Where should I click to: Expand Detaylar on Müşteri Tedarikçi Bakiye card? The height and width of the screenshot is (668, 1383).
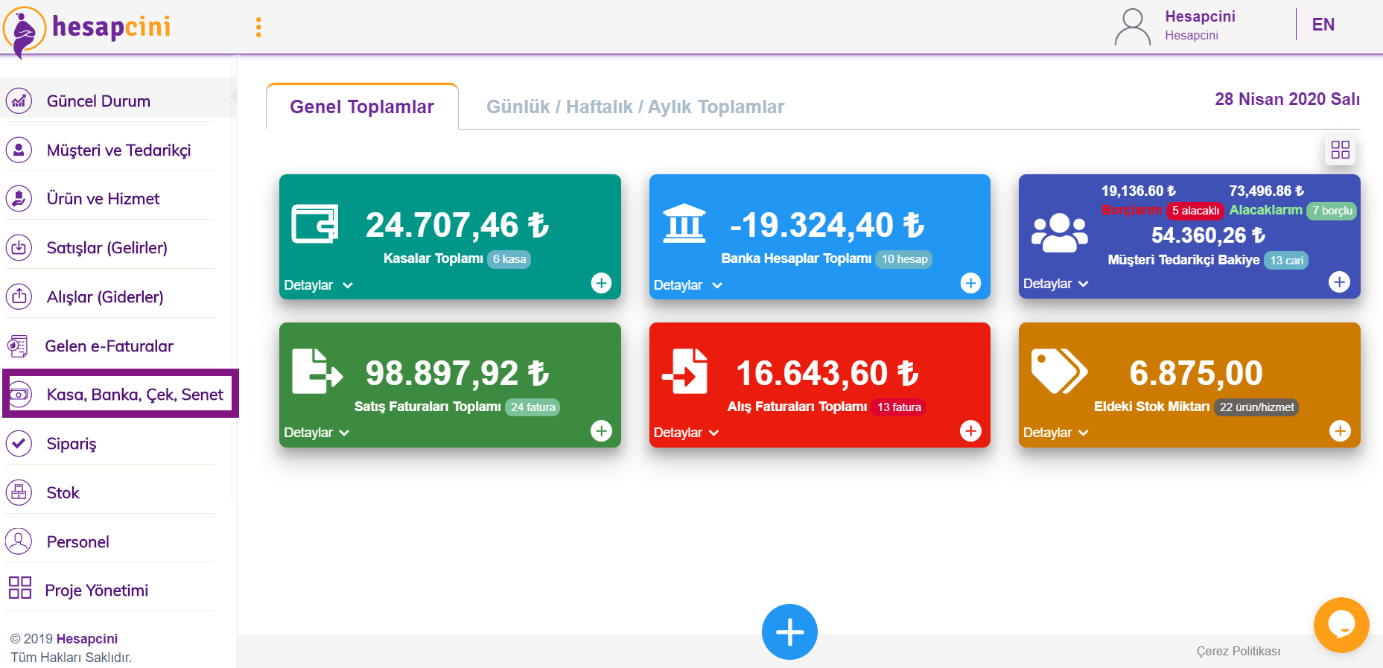tap(1055, 284)
